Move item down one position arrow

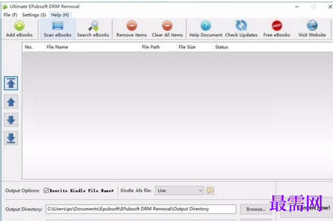[11, 120]
